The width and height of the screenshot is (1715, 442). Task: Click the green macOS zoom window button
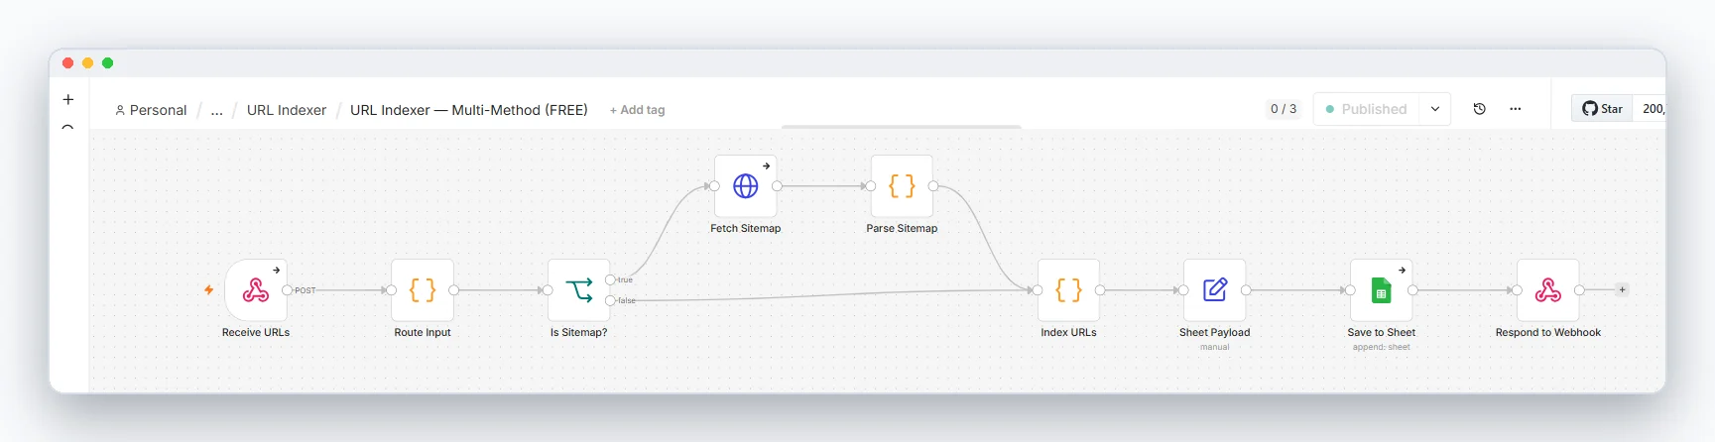pyautogui.click(x=108, y=62)
